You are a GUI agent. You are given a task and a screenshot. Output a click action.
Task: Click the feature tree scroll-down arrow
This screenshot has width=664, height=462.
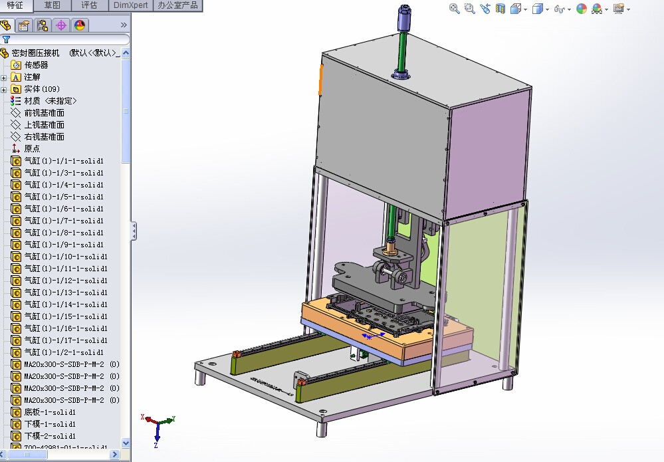(126, 442)
